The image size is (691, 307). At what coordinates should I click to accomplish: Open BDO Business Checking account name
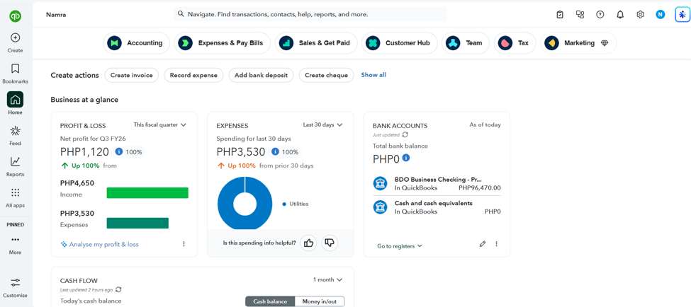click(x=438, y=180)
